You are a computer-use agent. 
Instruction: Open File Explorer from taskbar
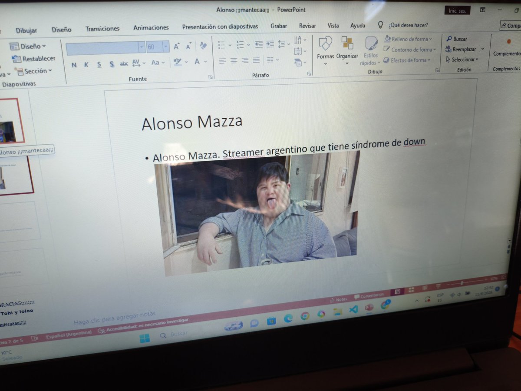337,312
